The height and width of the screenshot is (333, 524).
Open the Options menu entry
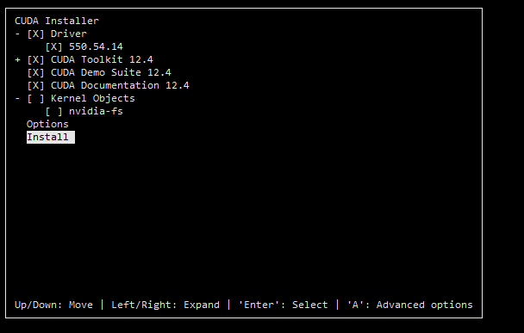coord(47,125)
